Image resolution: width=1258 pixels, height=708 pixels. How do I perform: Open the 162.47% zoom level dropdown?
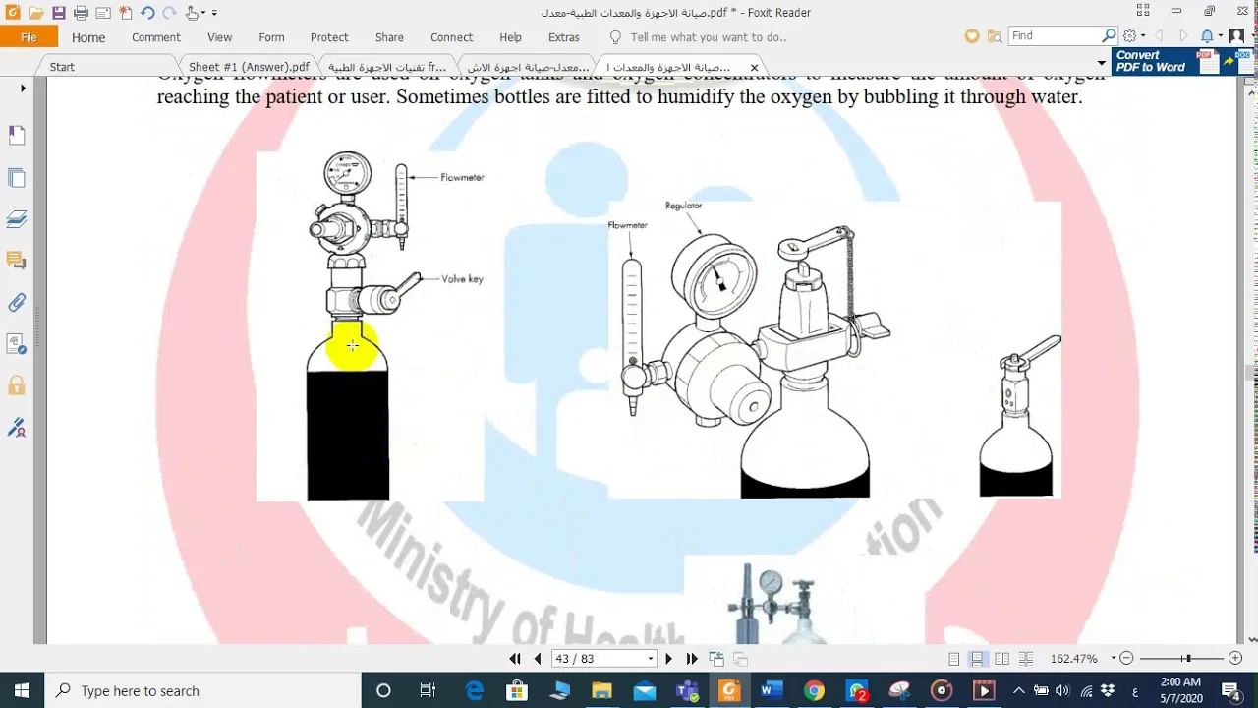click(x=1114, y=659)
